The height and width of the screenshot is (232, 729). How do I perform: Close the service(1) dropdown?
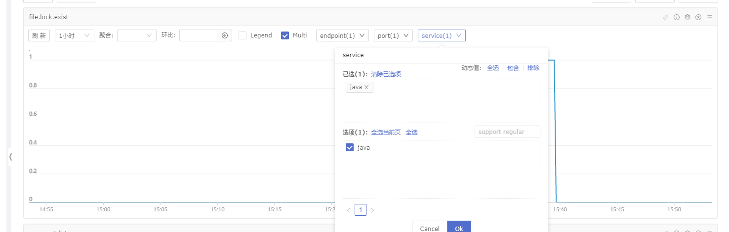coord(442,35)
